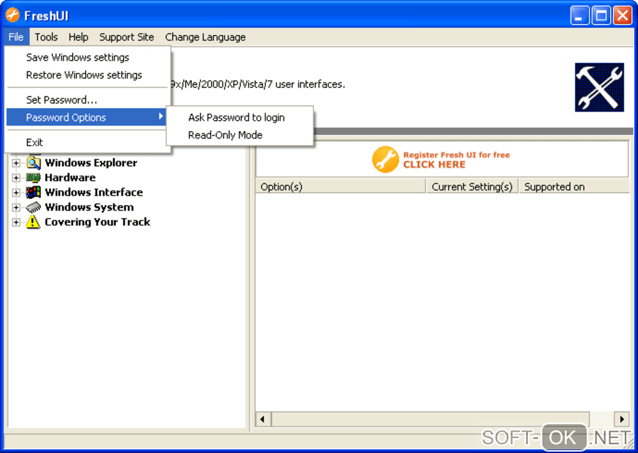Click the horizontal scrollbar left arrow
The width and height of the screenshot is (638, 453).
tap(263, 419)
